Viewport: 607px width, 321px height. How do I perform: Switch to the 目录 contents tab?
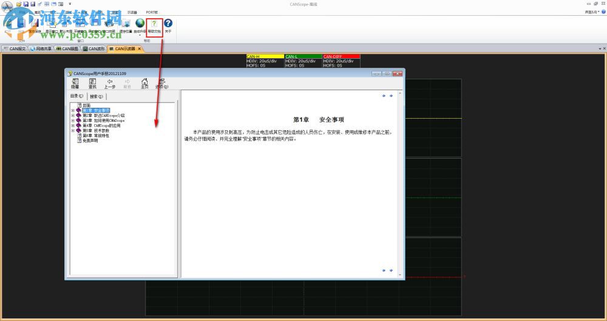(76, 96)
